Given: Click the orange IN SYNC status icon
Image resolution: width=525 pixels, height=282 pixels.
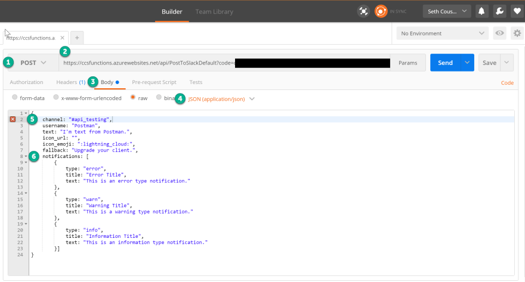Looking at the screenshot, I should 381,11.
